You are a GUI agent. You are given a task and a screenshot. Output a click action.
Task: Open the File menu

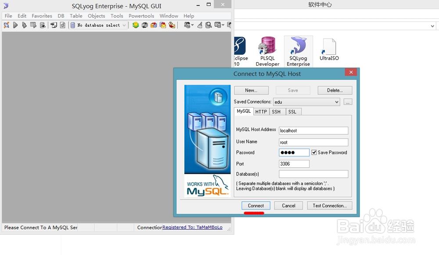coord(8,16)
